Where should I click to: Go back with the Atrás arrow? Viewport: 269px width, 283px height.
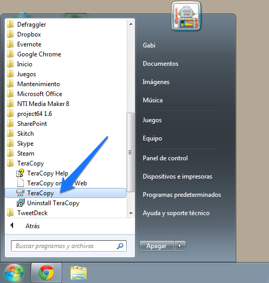[12, 226]
